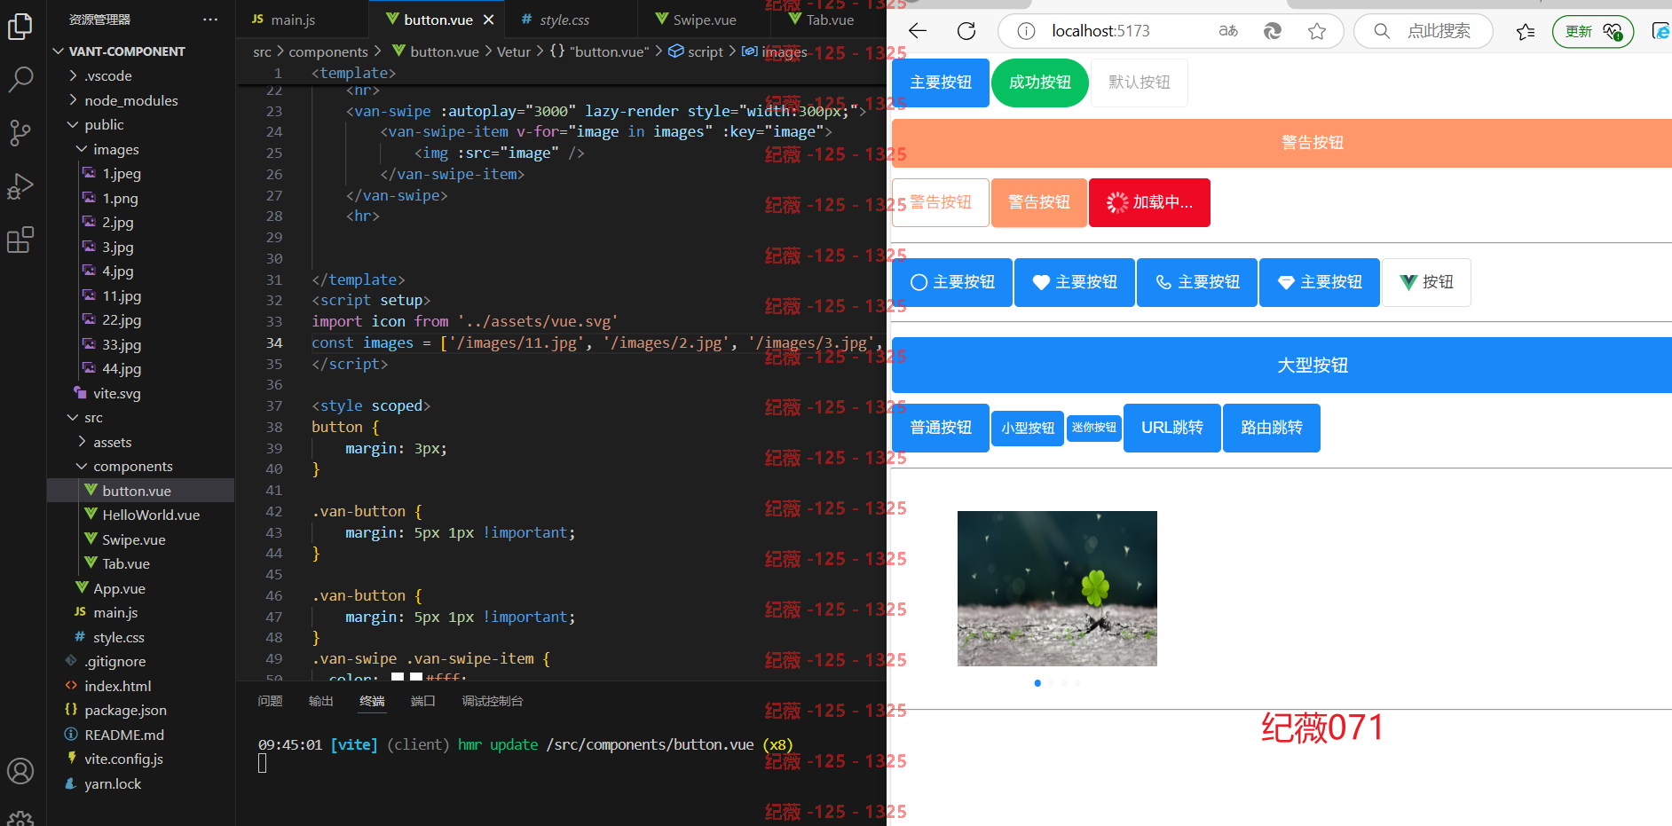Open the 端口 panel tab
Screen dimensions: 1672x826
[422, 701]
